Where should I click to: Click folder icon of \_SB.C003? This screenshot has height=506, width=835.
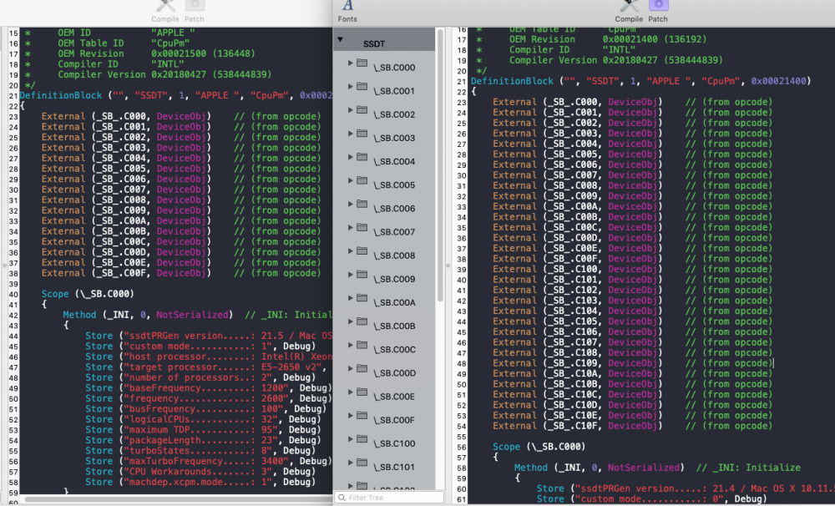[x=362, y=133]
